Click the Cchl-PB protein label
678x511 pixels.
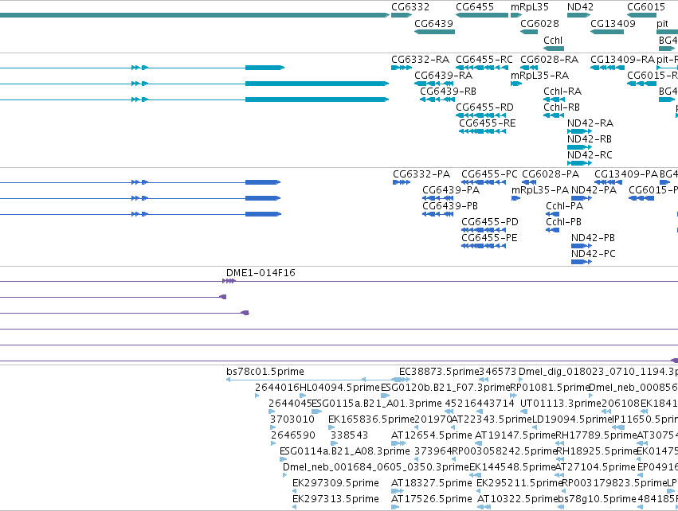(563, 222)
